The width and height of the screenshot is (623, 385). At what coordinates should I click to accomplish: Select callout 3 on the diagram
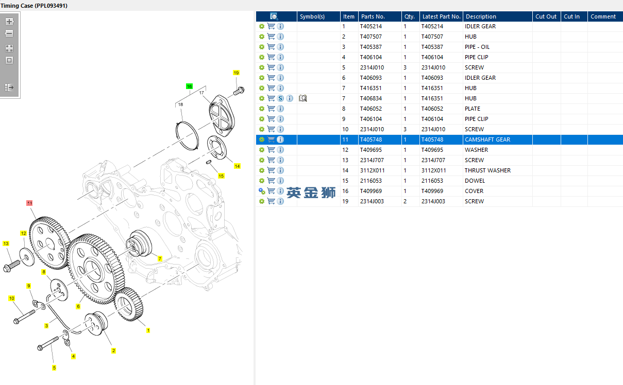tap(46, 325)
